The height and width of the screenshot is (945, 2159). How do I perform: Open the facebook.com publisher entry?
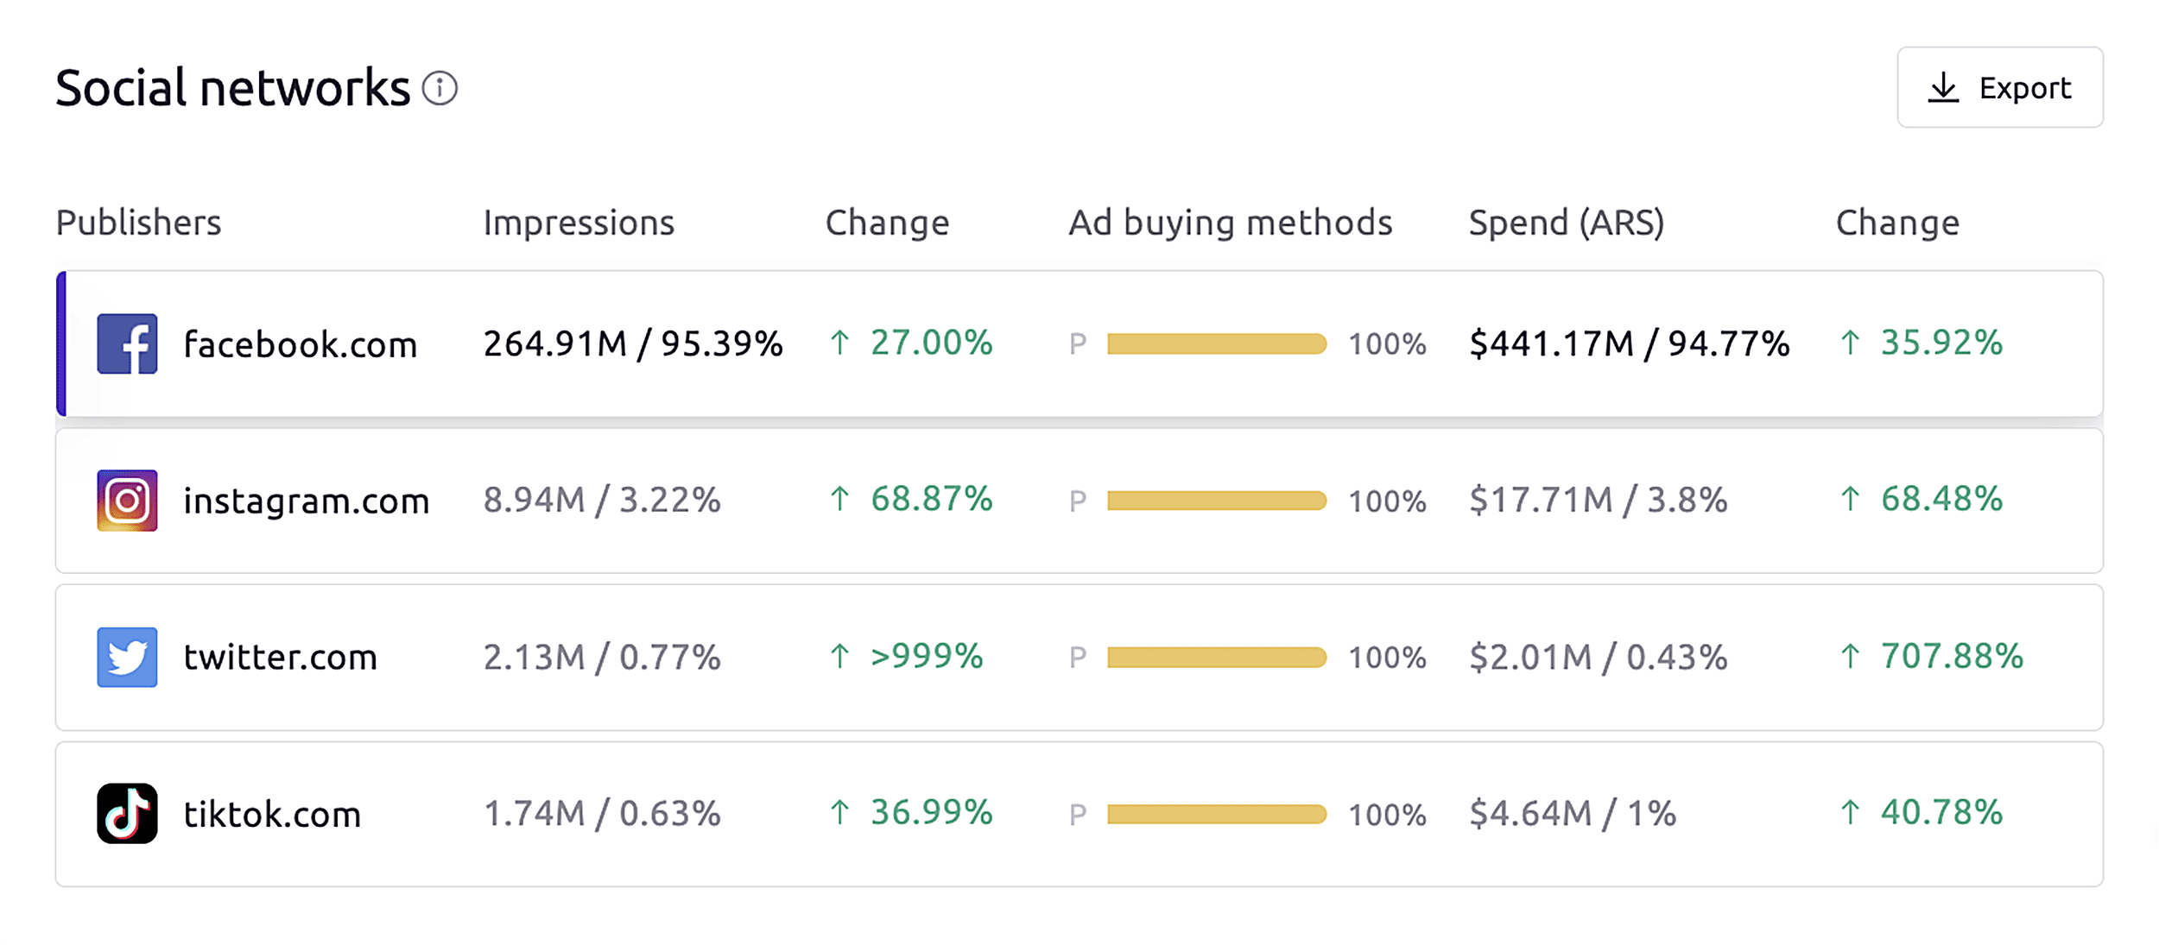[301, 343]
